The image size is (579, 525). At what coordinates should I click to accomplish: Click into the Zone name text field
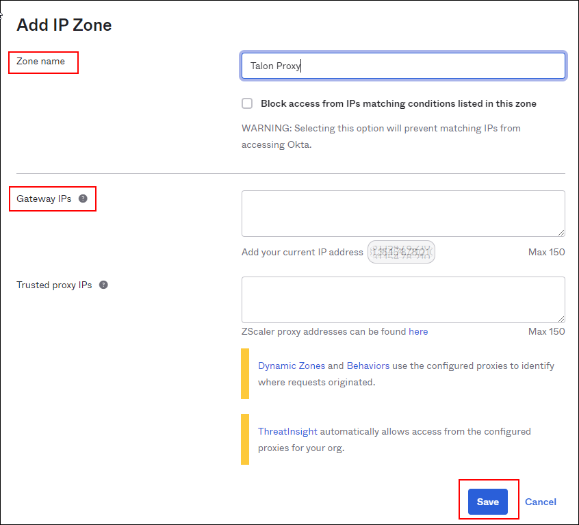(403, 66)
